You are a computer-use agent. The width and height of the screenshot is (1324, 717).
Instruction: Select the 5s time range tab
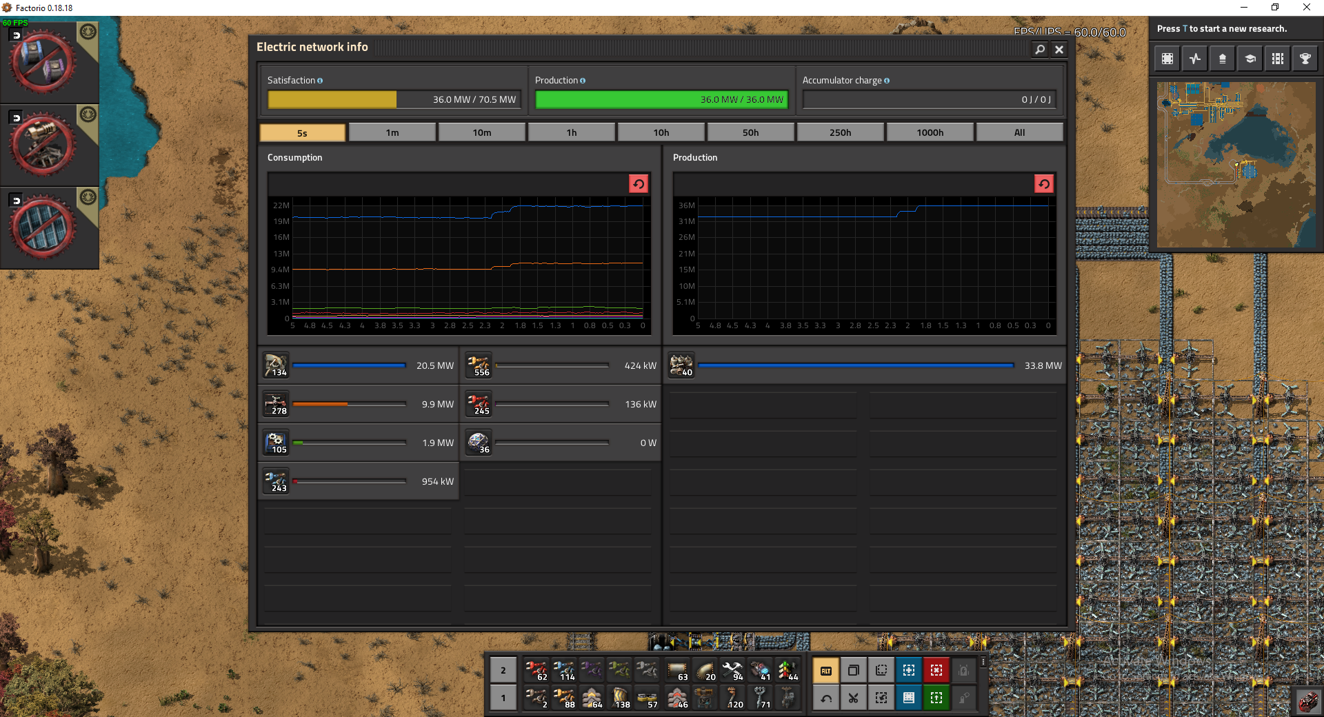click(302, 132)
